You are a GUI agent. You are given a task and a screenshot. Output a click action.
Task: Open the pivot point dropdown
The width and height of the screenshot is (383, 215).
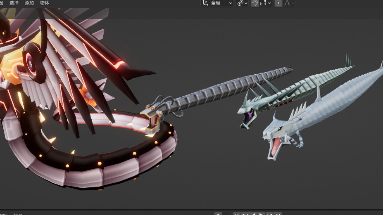tap(242, 3)
